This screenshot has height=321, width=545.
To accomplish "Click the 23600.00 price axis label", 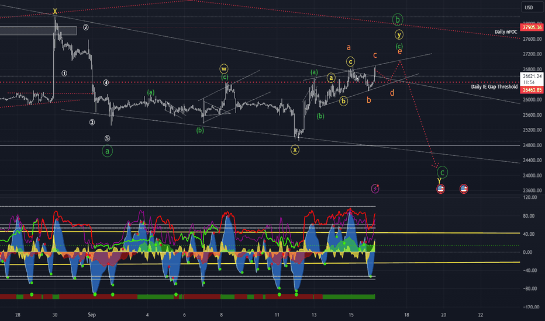I will [532, 190].
